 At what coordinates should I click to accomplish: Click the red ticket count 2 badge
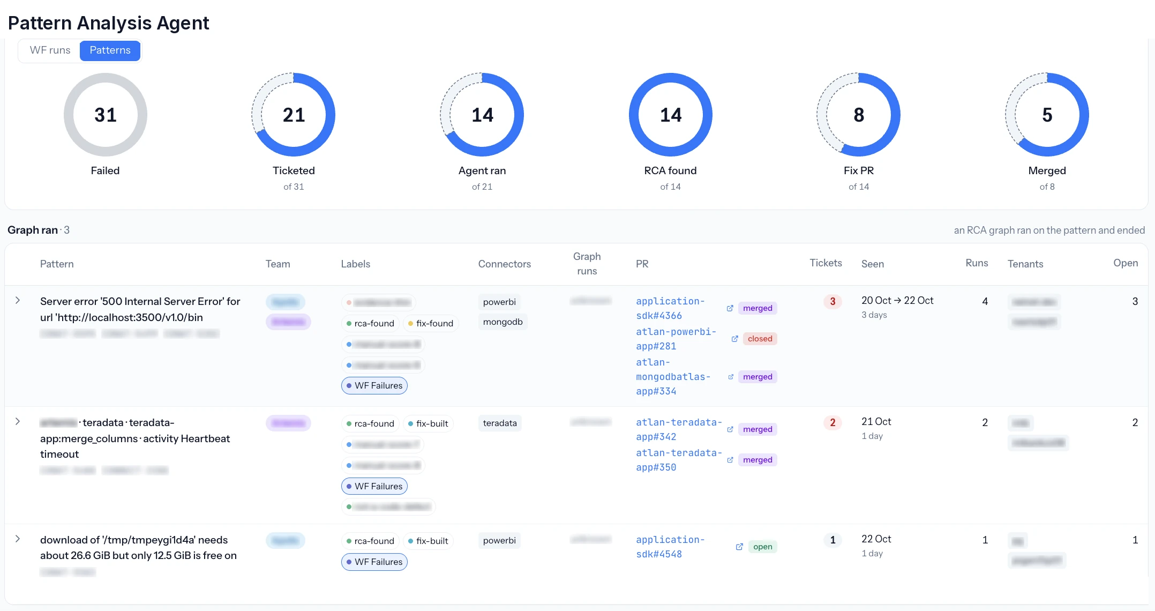click(832, 422)
